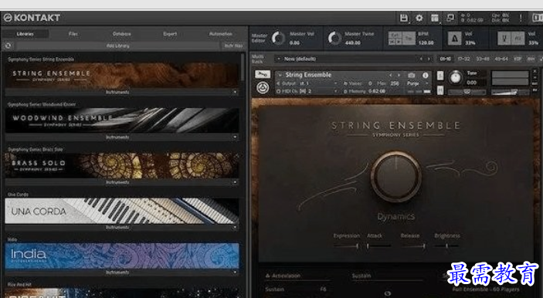
Task: Toggle the Ext sync button
Action: click(395, 35)
